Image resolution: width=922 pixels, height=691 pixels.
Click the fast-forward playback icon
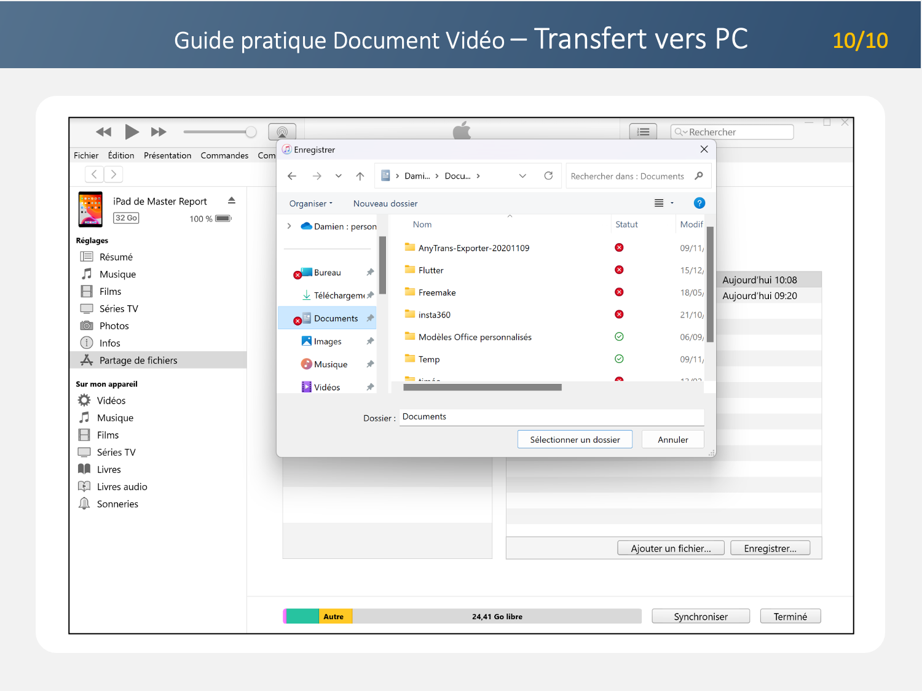point(159,132)
